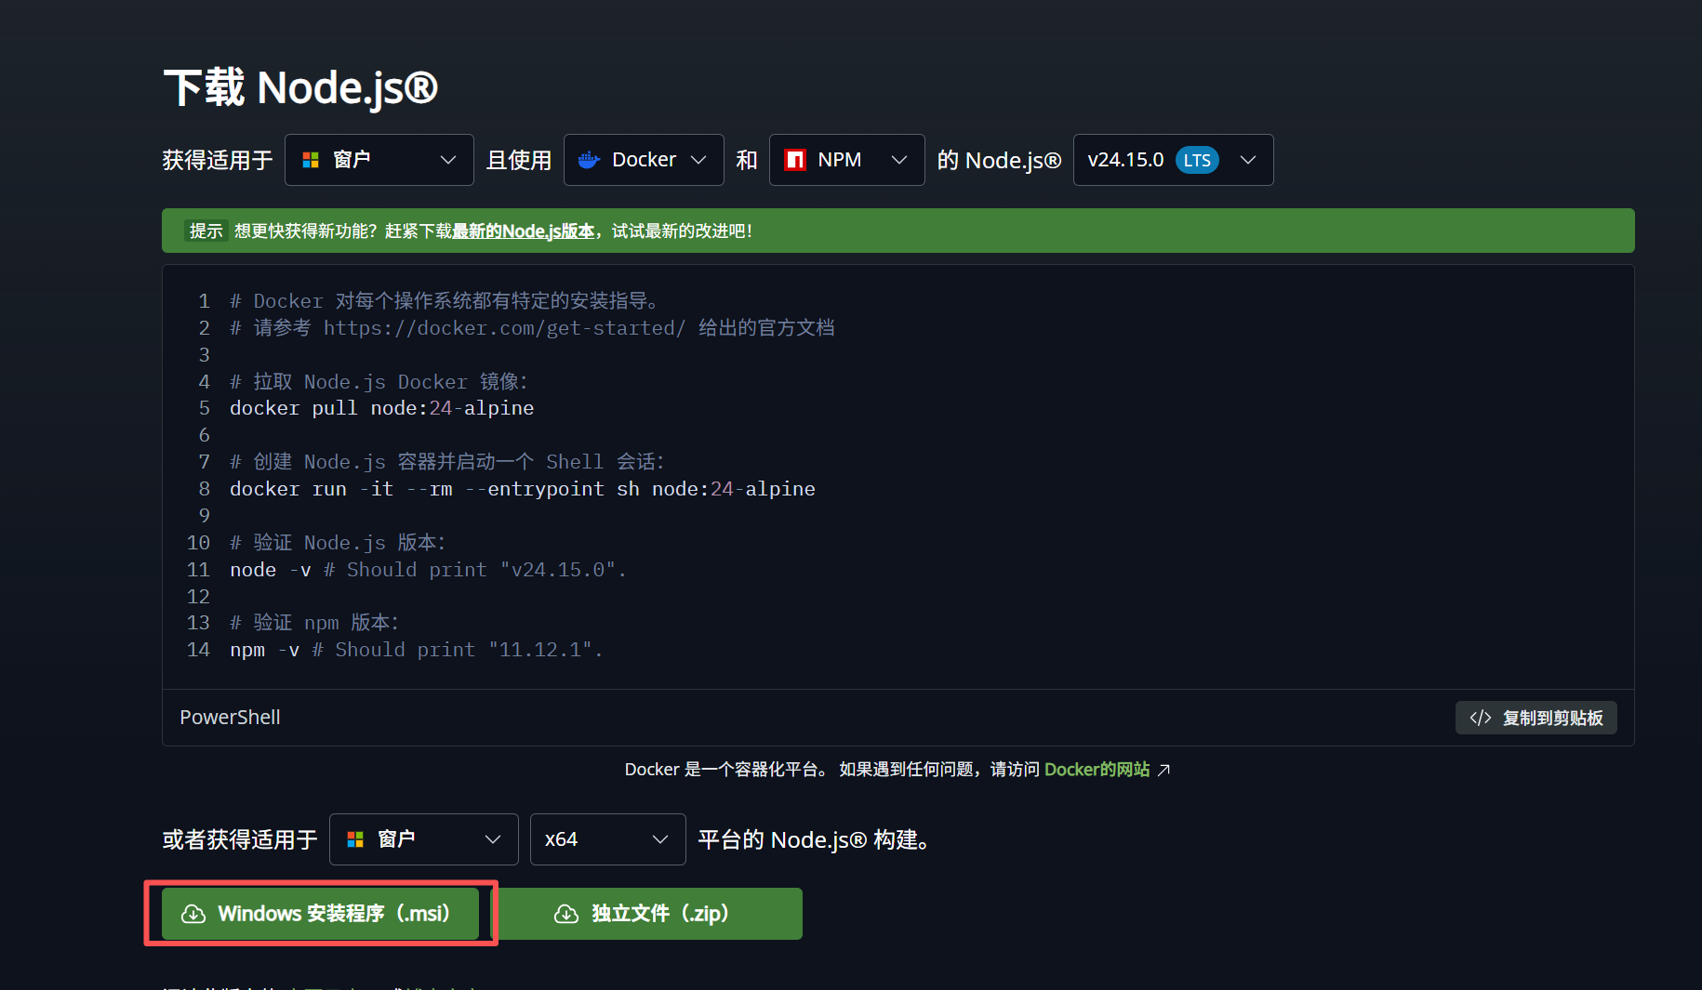Click the code brackets icon beside 复制到剪贴板

coord(1481,718)
